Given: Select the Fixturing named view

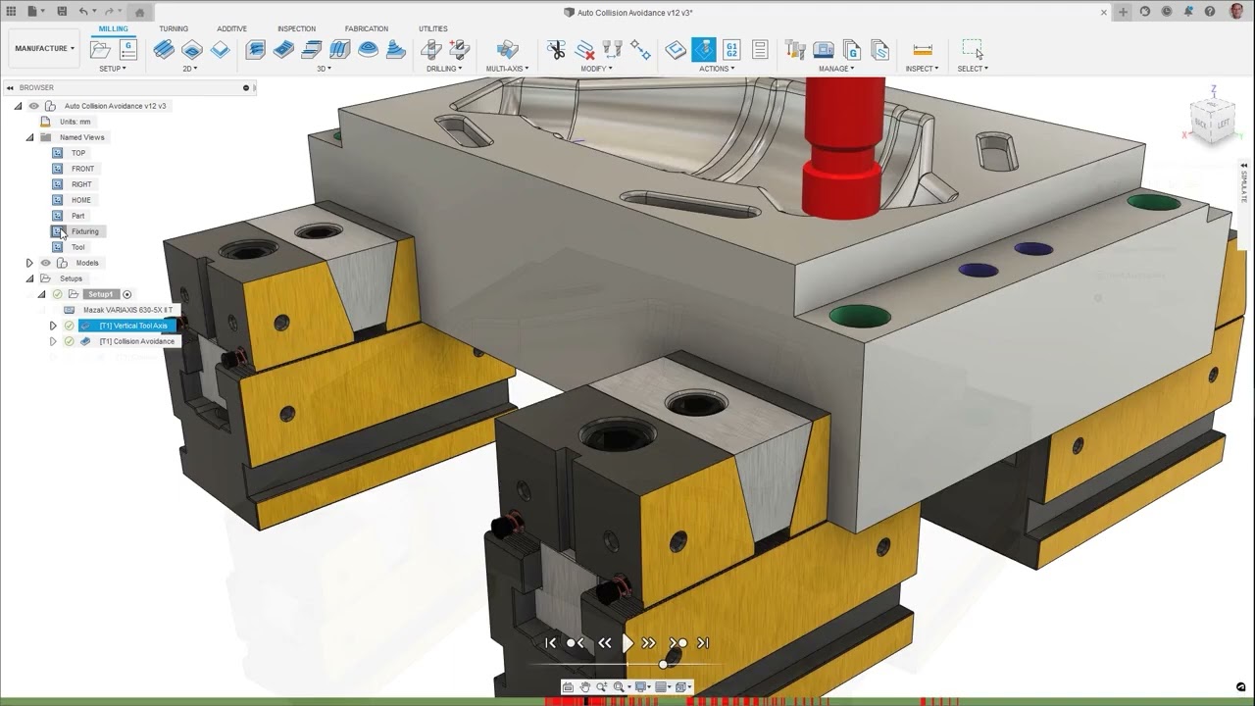Looking at the screenshot, I should [85, 231].
